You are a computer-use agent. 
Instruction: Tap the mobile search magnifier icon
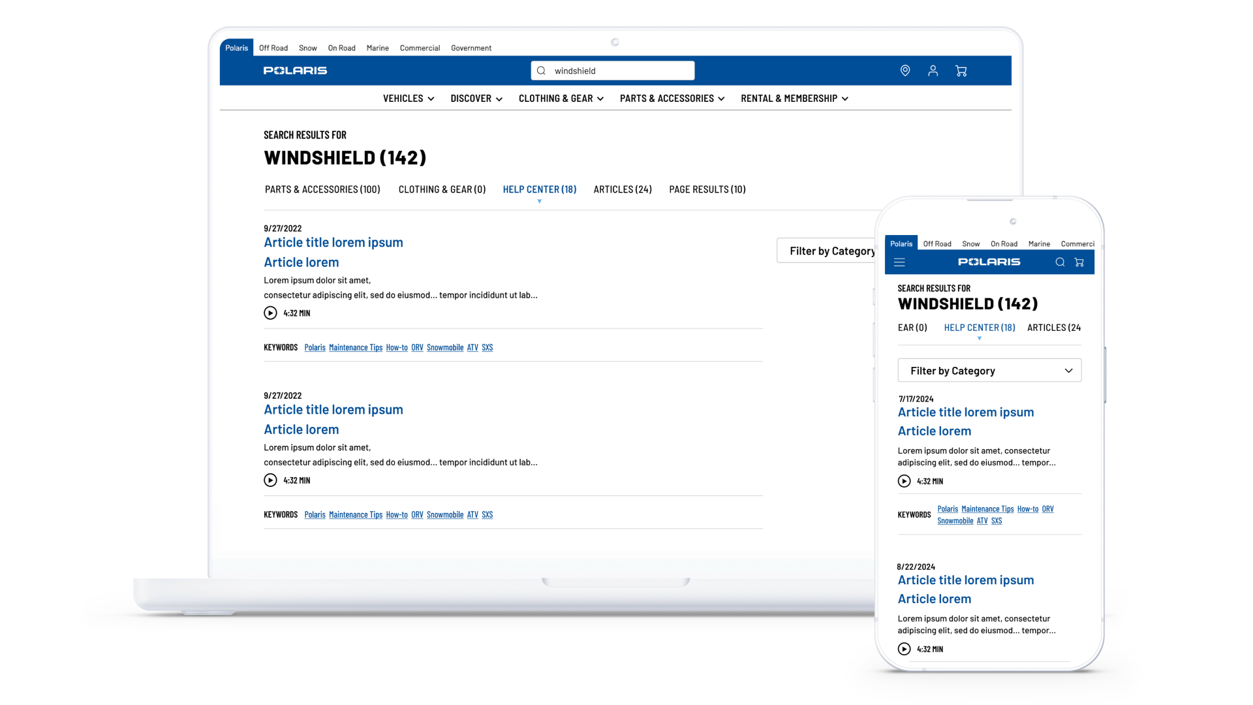pyautogui.click(x=1060, y=262)
